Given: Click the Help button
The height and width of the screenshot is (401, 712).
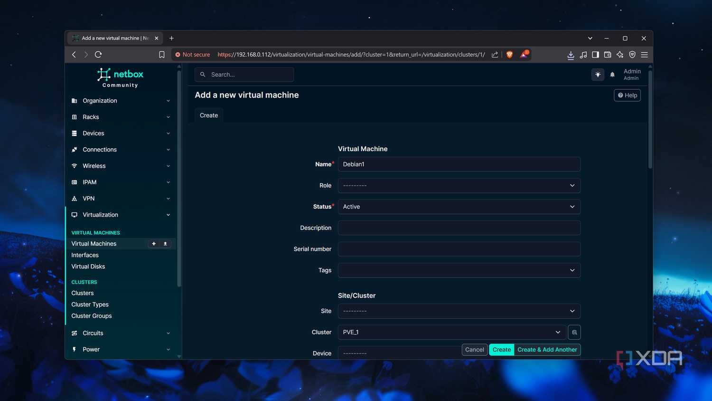Looking at the screenshot, I should [x=627, y=95].
